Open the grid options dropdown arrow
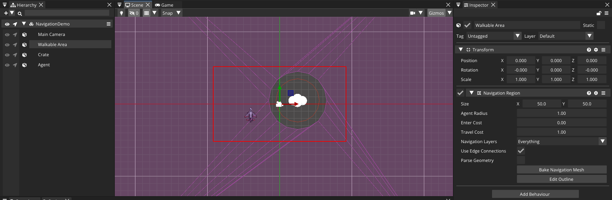612x200 pixels. [x=154, y=13]
